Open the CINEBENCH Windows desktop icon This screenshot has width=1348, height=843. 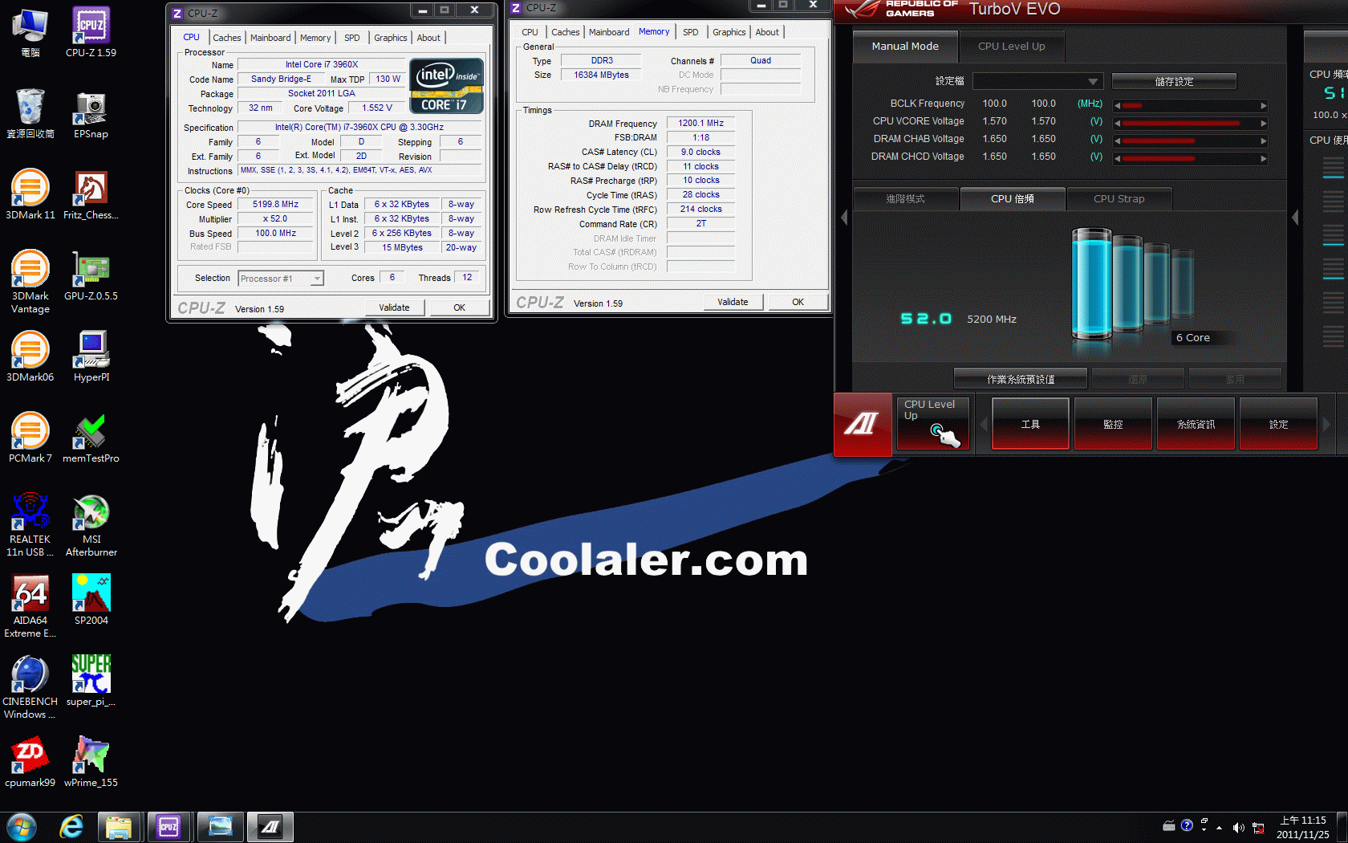30,686
